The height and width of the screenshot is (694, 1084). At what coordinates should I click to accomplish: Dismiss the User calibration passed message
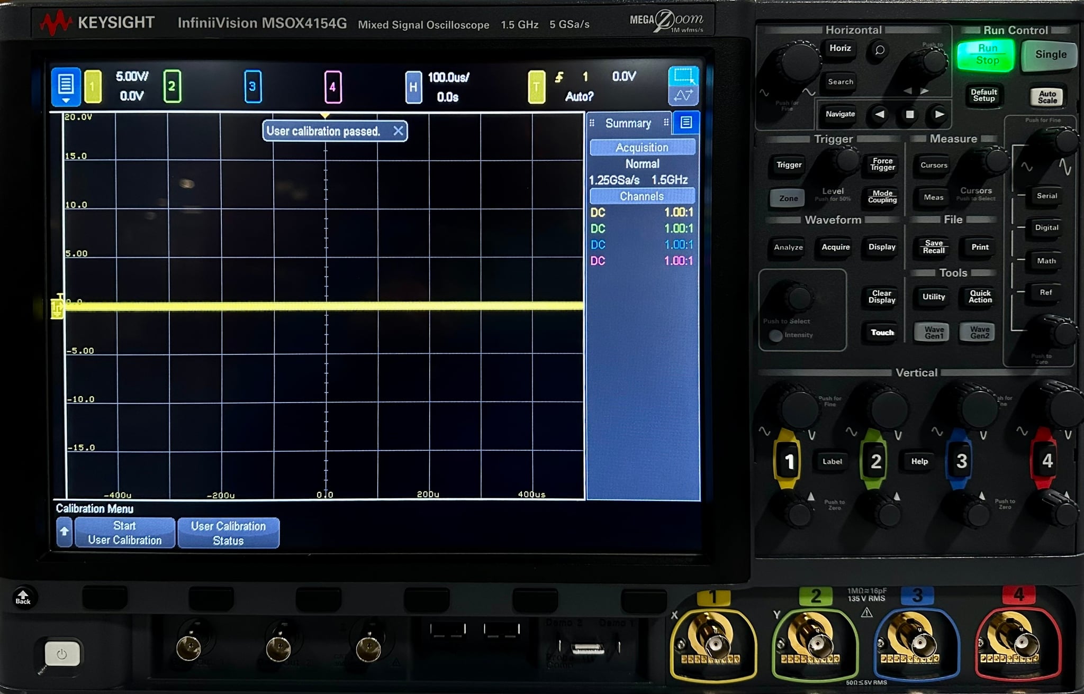tap(398, 131)
